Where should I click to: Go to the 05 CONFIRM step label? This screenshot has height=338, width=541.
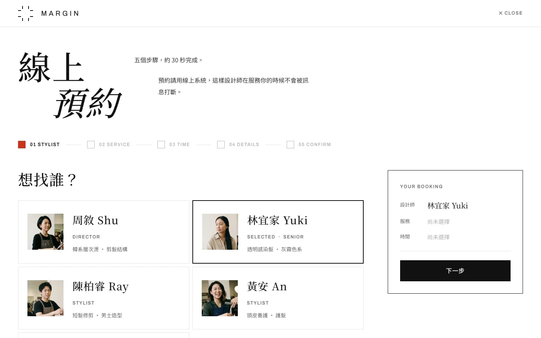coord(315,145)
